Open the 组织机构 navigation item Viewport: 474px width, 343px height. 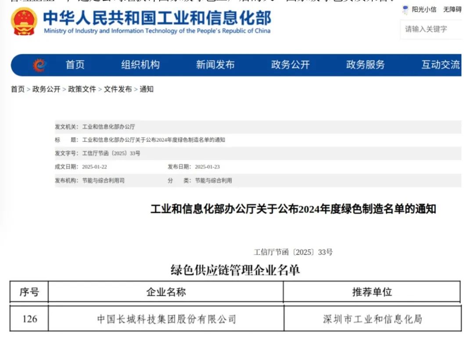140,65
